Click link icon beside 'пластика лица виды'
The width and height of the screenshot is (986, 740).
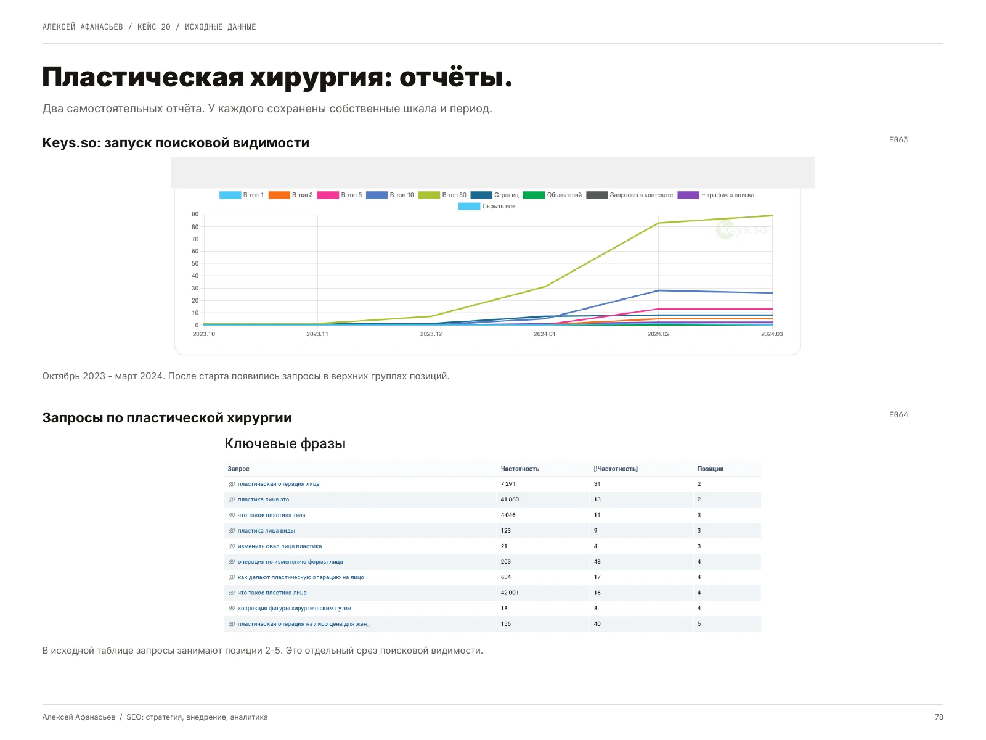232,531
